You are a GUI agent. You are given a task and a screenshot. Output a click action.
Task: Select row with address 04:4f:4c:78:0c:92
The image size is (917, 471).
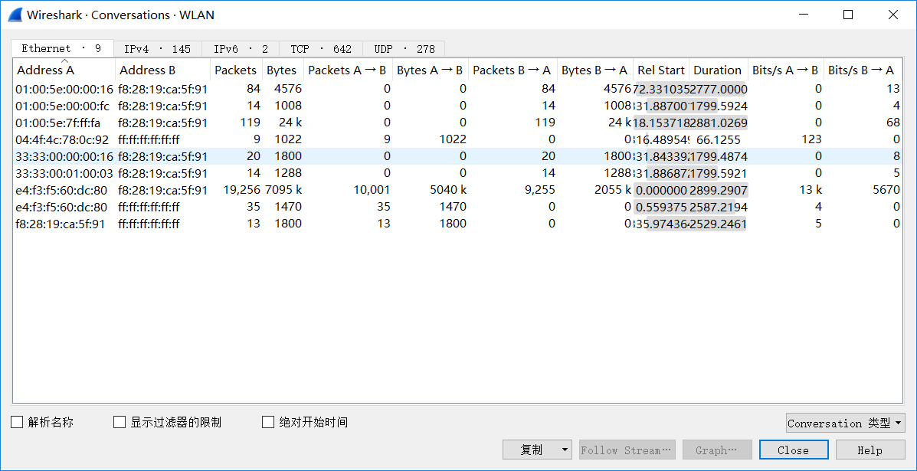pos(458,139)
